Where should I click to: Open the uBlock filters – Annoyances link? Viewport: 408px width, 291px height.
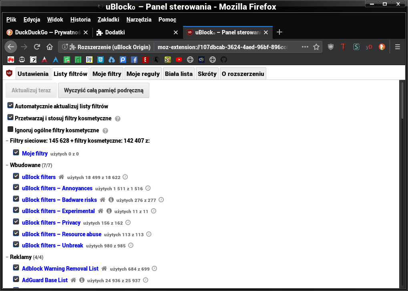pos(57,188)
